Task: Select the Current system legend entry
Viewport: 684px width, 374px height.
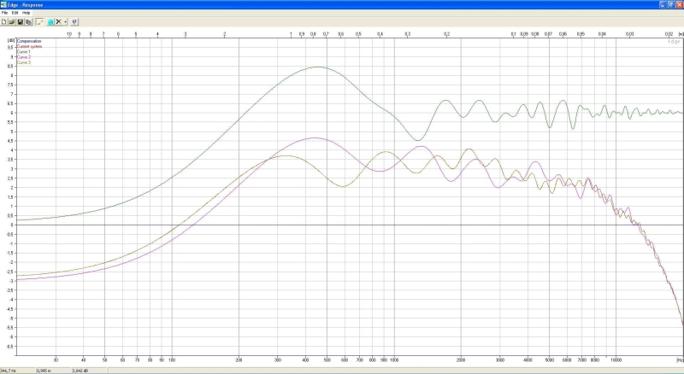Action: (x=30, y=46)
